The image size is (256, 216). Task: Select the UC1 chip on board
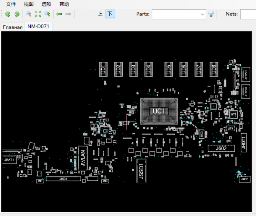tap(159, 111)
